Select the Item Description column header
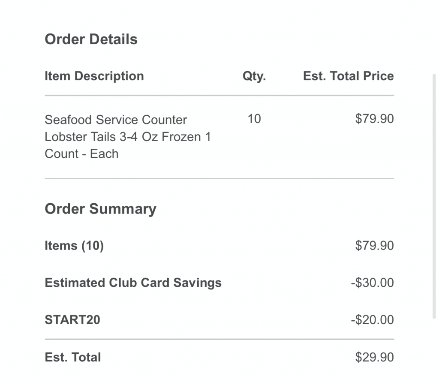Viewport: 439px width, 382px height. (94, 76)
